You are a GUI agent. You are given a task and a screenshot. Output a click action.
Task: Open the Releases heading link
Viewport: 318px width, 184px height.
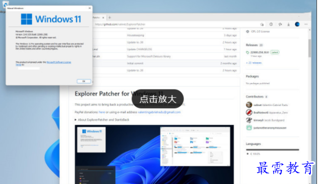click(x=252, y=45)
